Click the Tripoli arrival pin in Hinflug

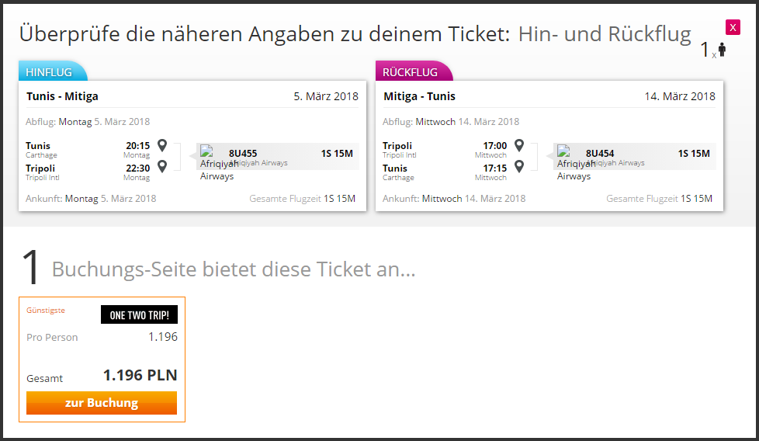162,166
